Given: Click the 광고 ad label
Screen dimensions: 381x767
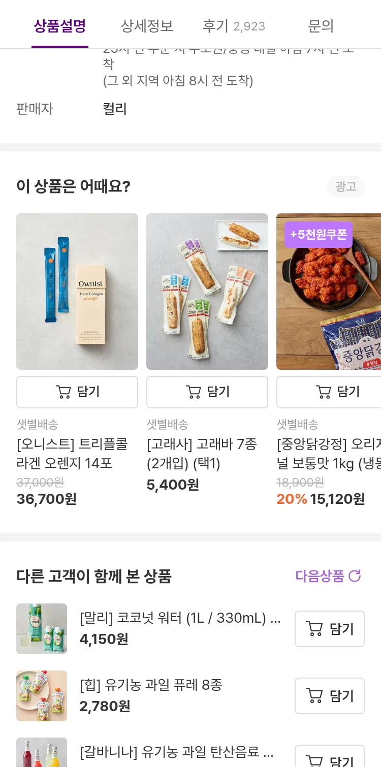Looking at the screenshot, I should (346, 186).
